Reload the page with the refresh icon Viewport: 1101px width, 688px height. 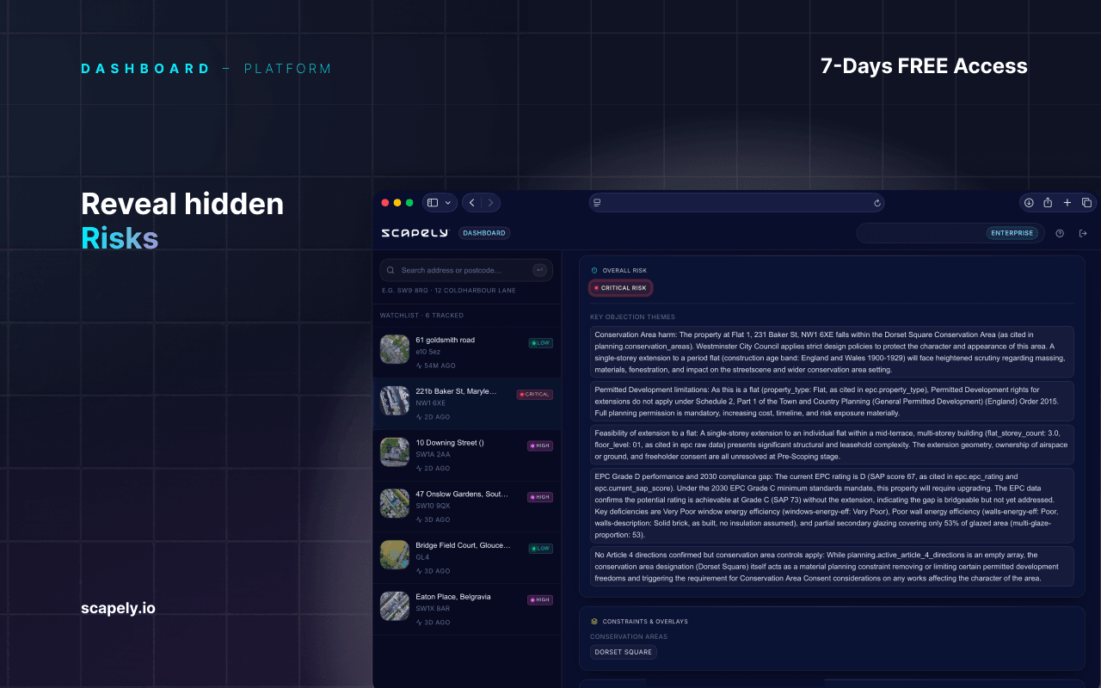[876, 203]
